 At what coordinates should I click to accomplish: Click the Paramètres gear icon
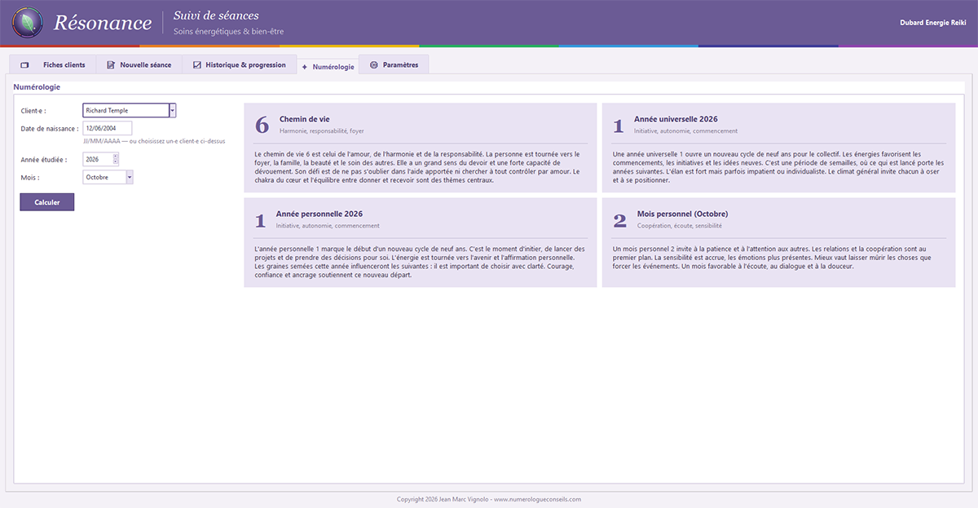tap(374, 65)
